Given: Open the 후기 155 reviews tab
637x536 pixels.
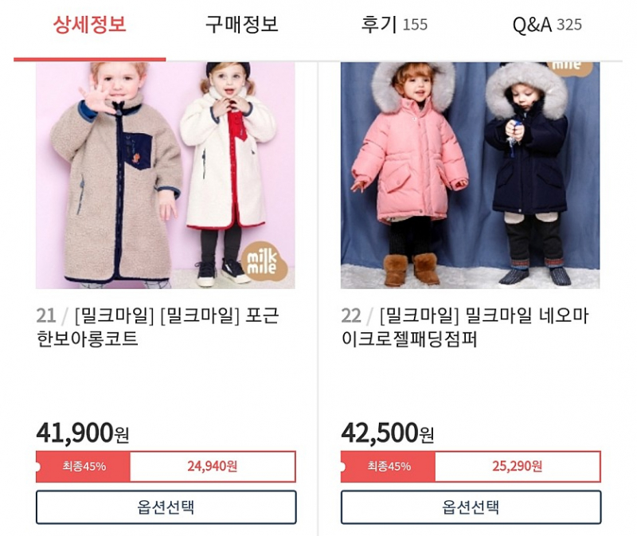Looking at the screenshot, I should pyautogui.click(x=394, y=25).
